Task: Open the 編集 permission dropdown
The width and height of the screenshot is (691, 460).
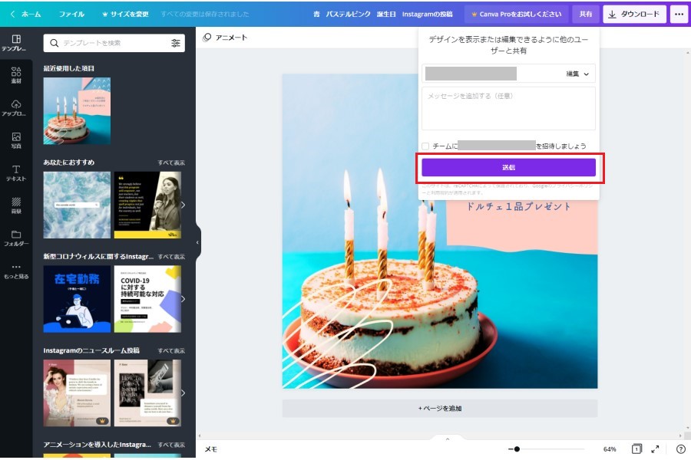Action: click(577, 74)
